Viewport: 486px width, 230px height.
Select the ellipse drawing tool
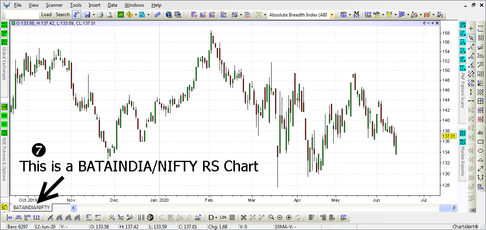(480, 151)
